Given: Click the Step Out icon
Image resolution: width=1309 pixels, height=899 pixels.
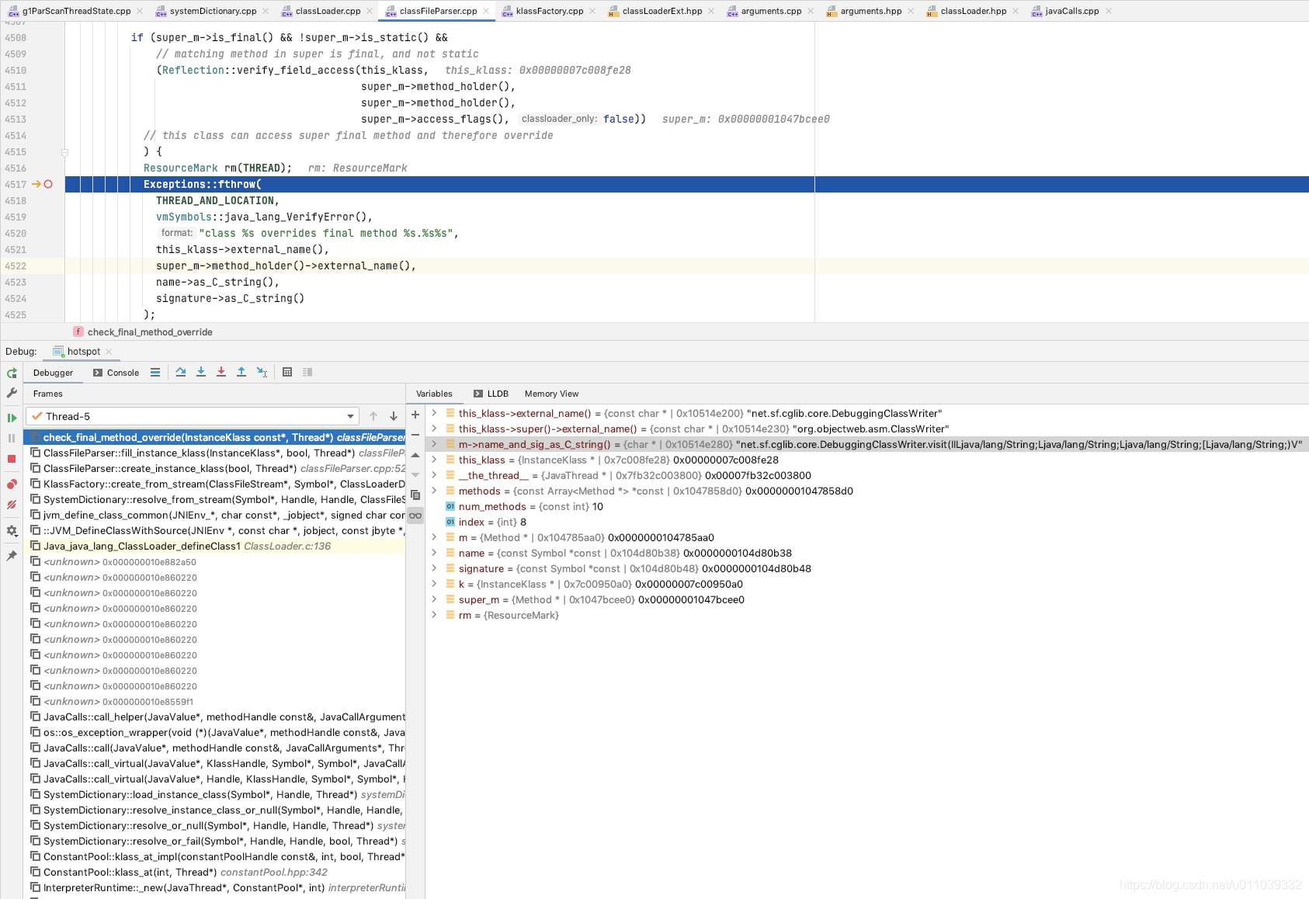Looking at the screenshot, I should point(241,372).
